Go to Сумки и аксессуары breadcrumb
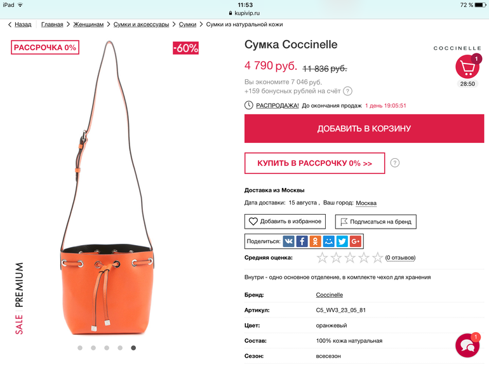This screenshot has width=489, height=367. [141, 25]
